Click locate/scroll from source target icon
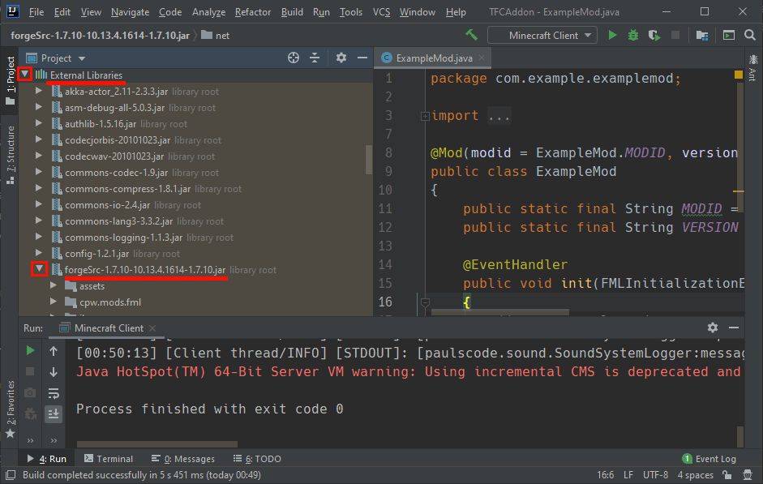The height and width of the screenshot is (484, 763). click(x=294, y=58)
